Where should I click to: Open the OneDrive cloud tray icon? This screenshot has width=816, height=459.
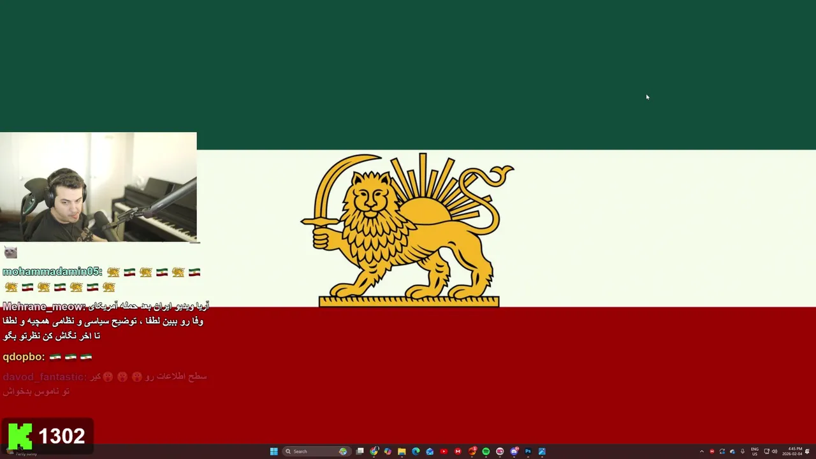tap(732, 451)
